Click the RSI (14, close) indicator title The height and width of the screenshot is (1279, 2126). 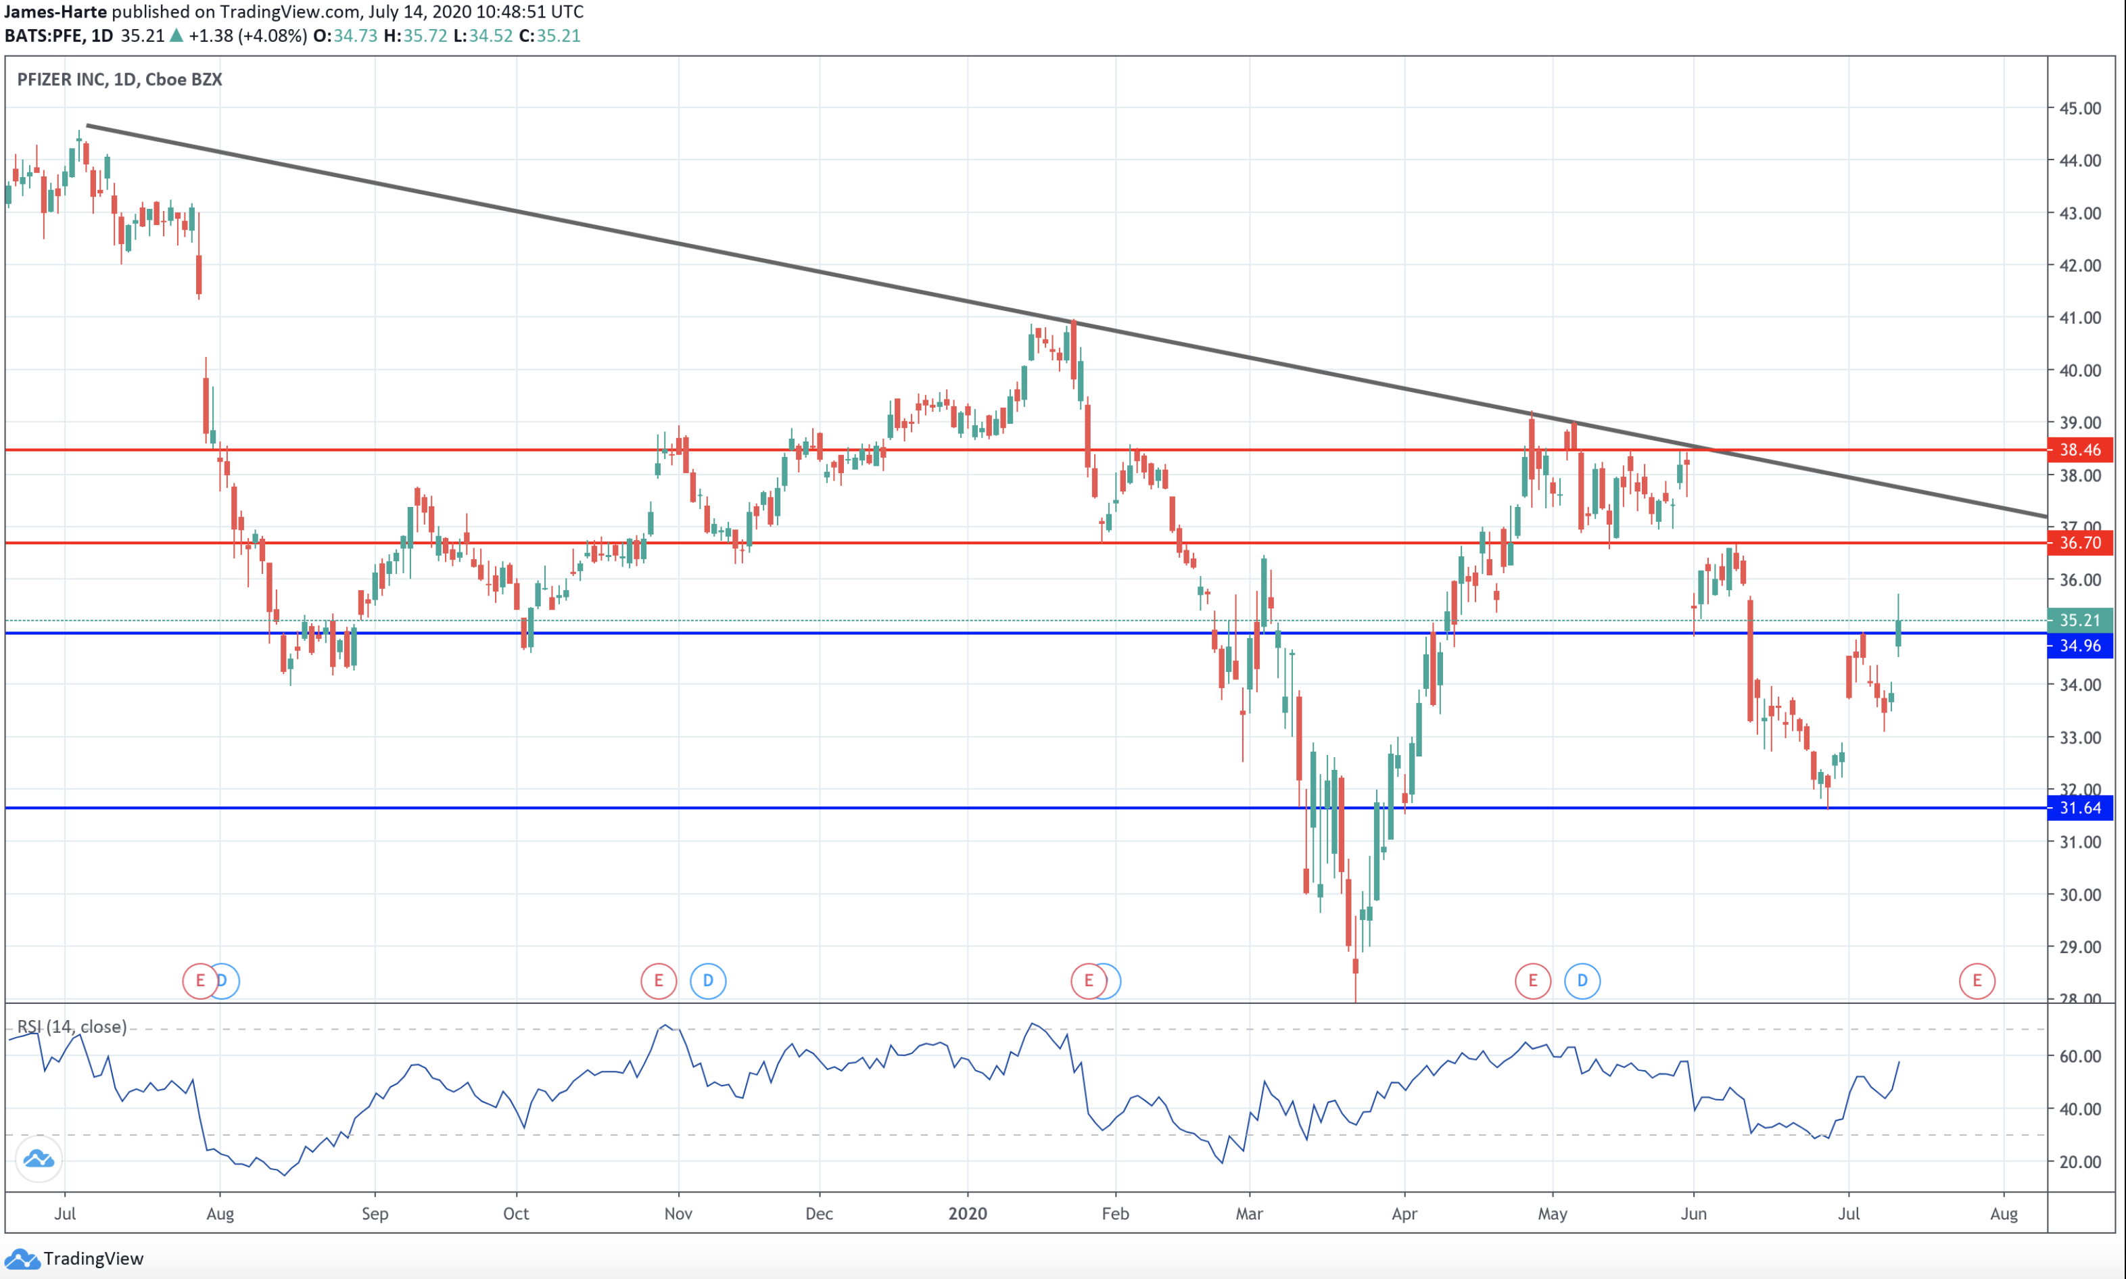pyautogui.click(x=72, y=1026)
